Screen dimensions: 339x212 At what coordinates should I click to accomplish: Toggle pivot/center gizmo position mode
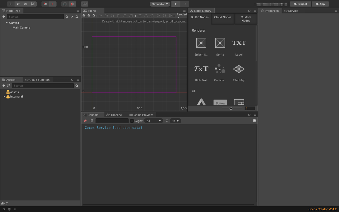(x=45, y=4)
